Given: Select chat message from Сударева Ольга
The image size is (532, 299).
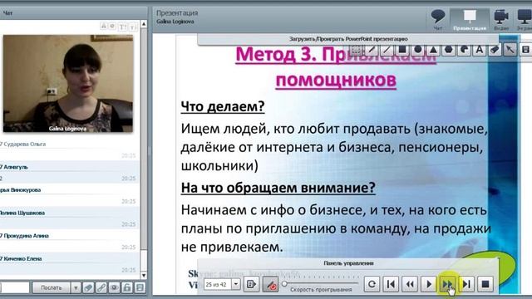Looking at the screenshot, I should coord(69,149).
